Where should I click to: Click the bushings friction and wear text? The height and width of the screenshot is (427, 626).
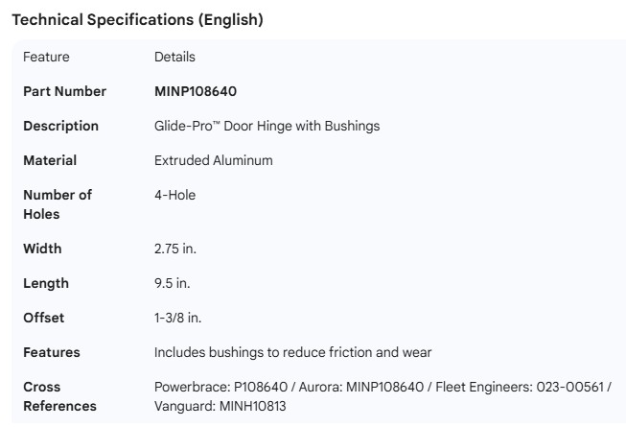point(292,352)
